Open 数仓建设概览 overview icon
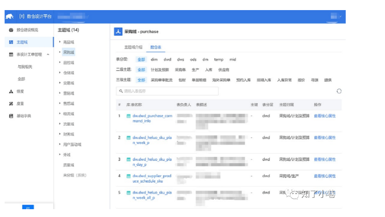Image resolution: width=385 pixels, height=217 pixels. pos(11,30)
